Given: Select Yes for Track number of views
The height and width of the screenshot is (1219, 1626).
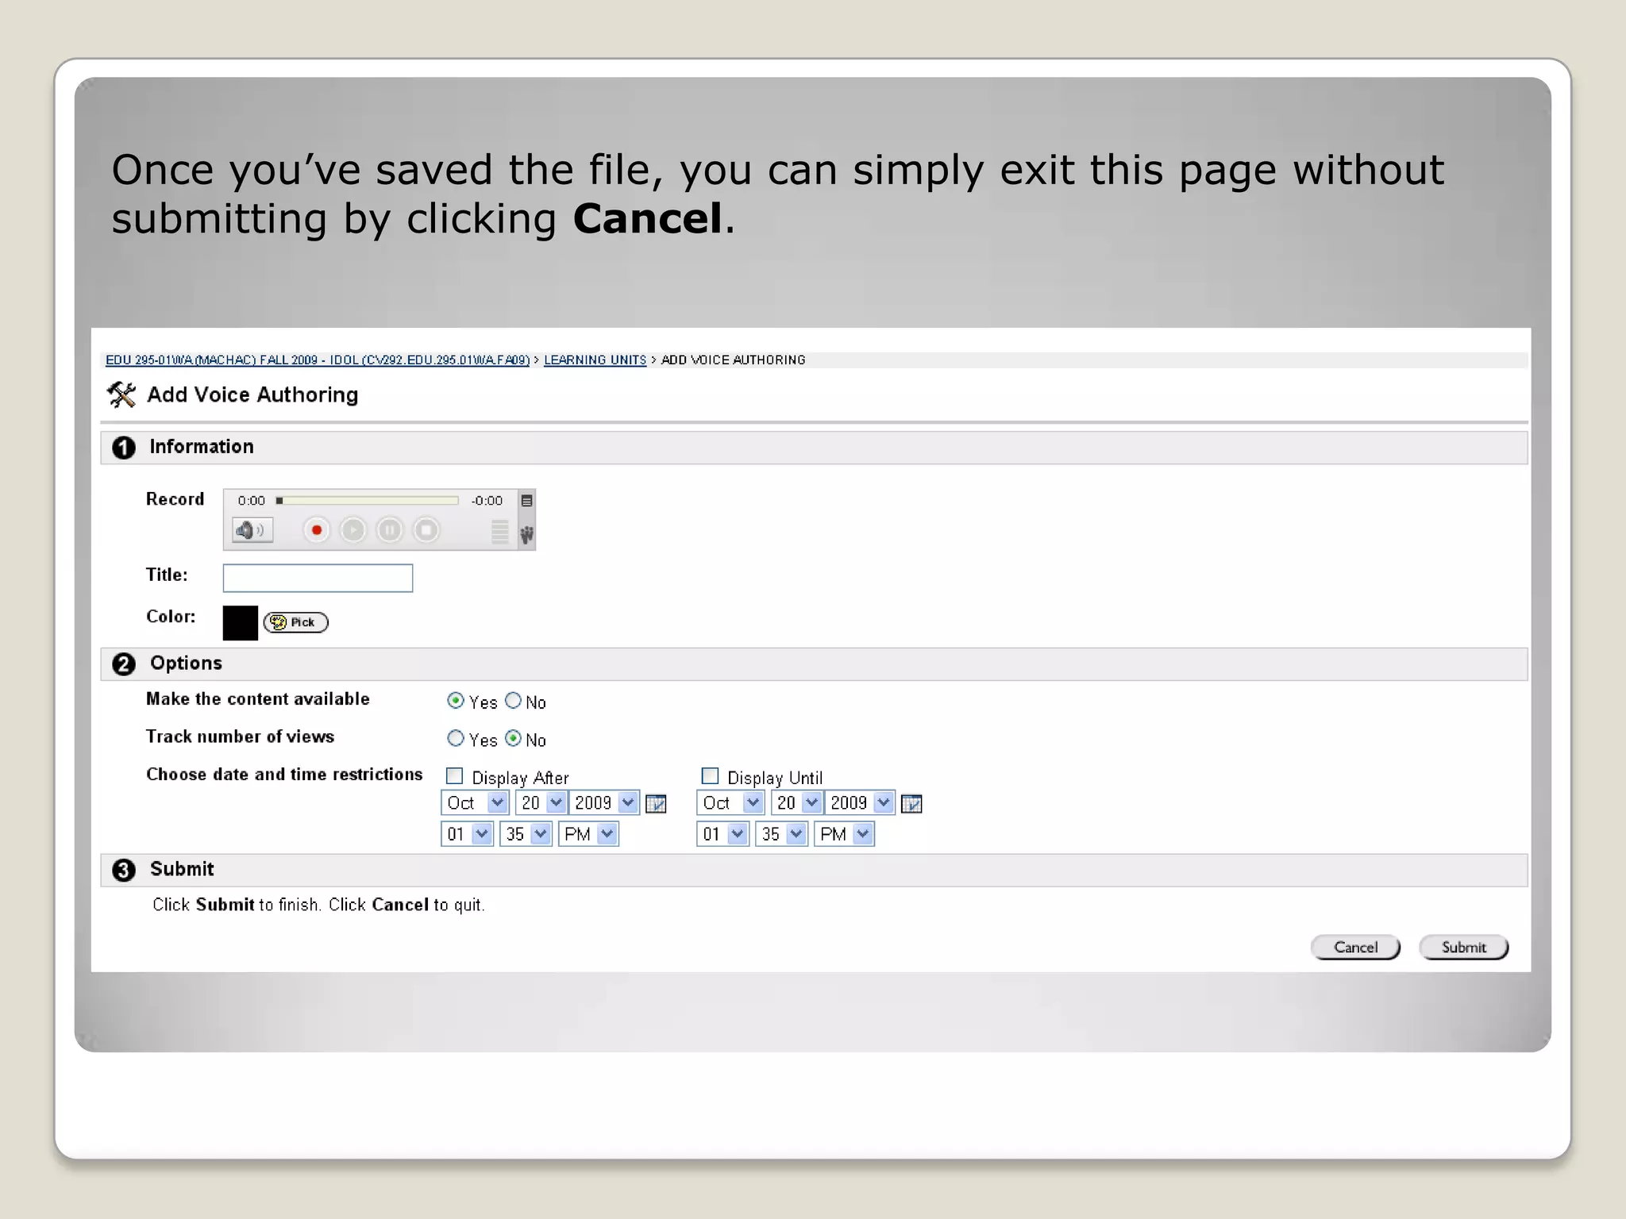Looking at the screenshot, I should [x=456, y=739].
